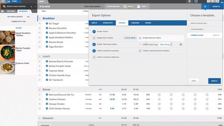Click the circle icon for Barley Pumpkin Salad row
This screenshot has height=126, width=224.
tap(47, 66)
